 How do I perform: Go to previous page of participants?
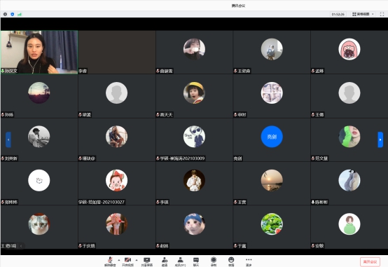(x=8, y=139)
